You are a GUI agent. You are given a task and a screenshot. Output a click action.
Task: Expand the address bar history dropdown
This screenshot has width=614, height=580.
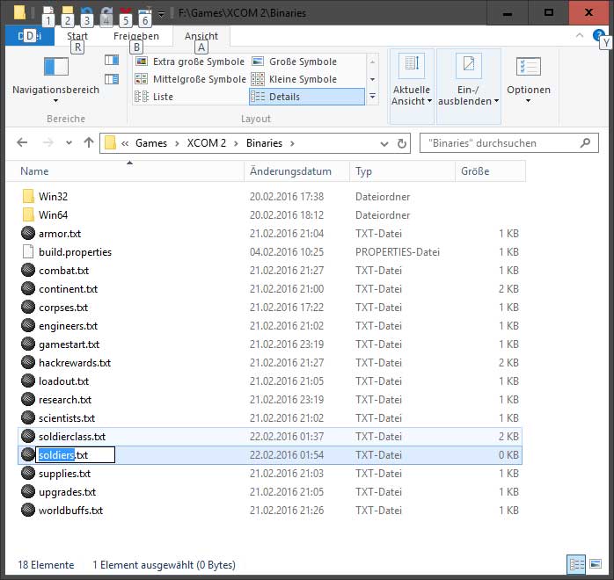pos(384,143)
